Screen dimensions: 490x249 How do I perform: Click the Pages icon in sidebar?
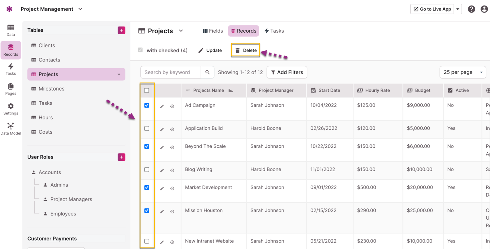click(10, 89)
